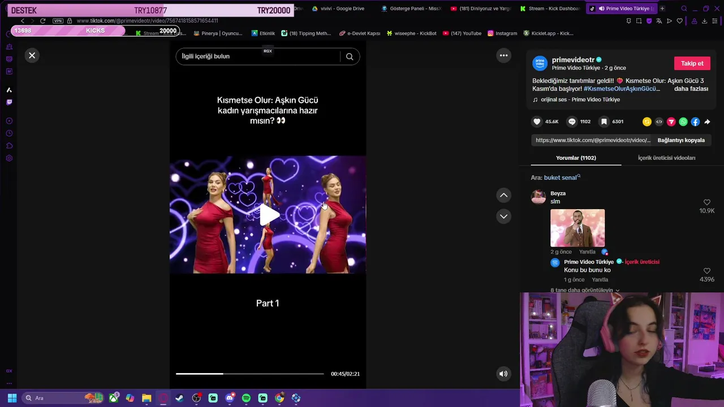The width and height of the screenshot is (724, 407).
Task: Switch to Diniyoruz ve Yargı YouTube tab
Action: (x=481, y=8)
